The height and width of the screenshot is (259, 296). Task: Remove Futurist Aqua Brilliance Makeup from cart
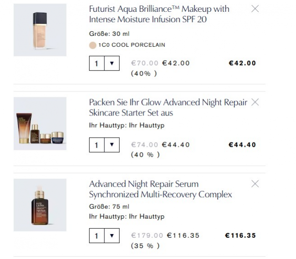[255, 9]
